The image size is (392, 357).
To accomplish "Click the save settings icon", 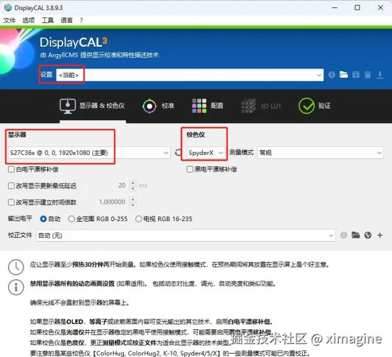I will [356, 75].
